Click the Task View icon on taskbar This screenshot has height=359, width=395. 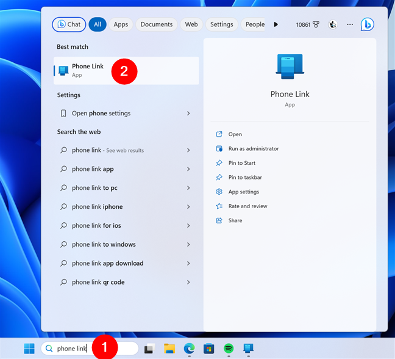pos(149,349)
